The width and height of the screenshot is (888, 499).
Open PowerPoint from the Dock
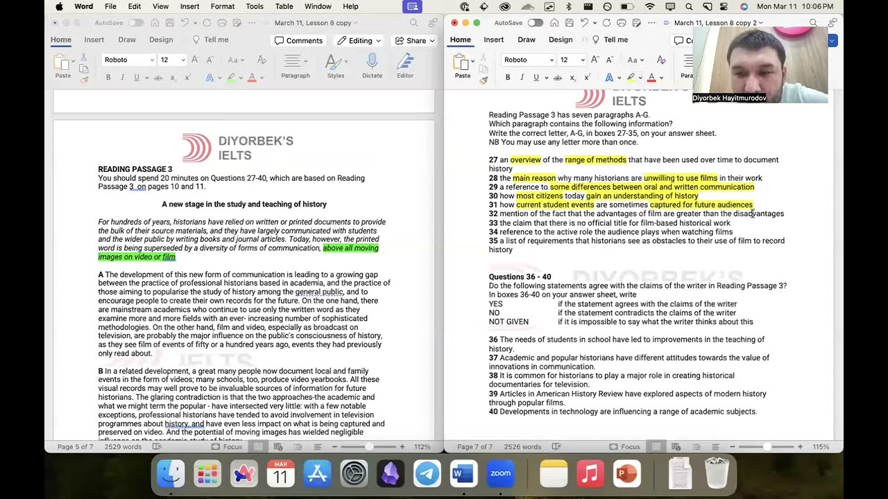pyautogui.click(x=626, y=474)
